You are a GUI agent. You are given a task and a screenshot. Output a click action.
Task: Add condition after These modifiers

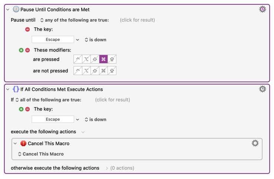pyautogui.click(x=21, y=50)
